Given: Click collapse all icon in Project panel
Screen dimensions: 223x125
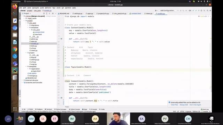Looking at the screenshot, I should [x=49, y=13].
